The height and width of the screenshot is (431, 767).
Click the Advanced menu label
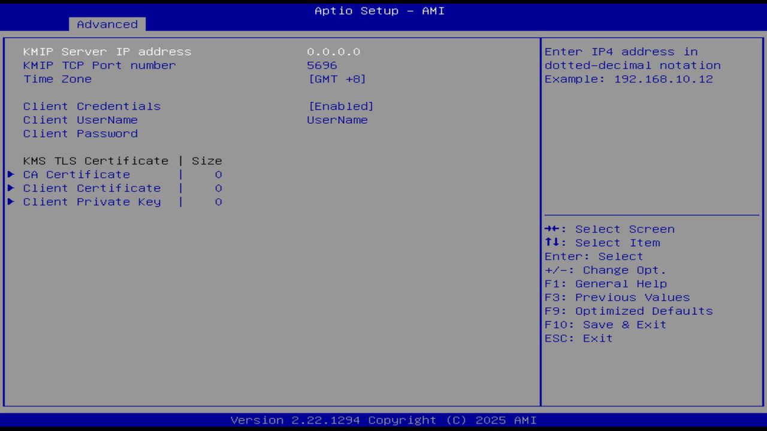(107, 24)
